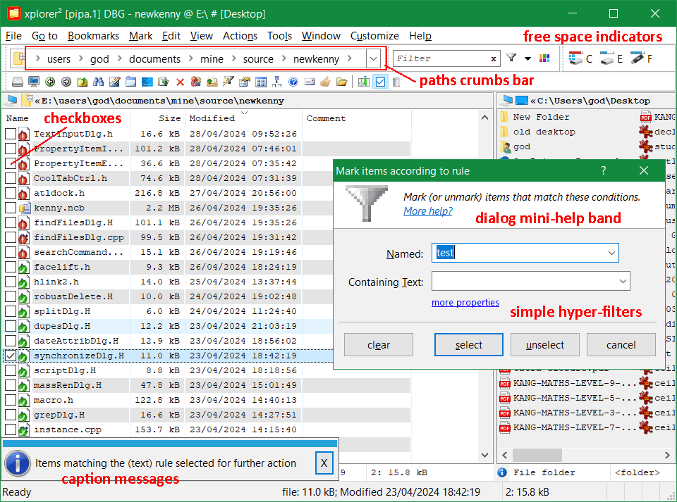Click the recycle bin toolbar icon
The image size is (677, 502).
(396, 82)
